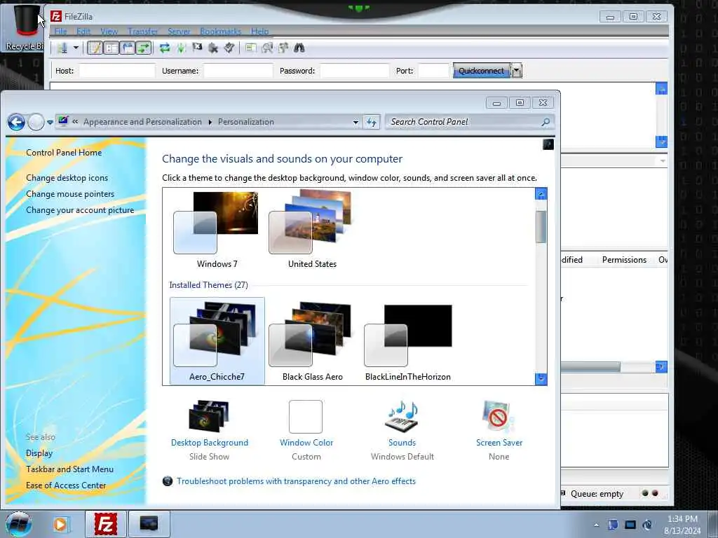
Task: Click FileZilla reconnect to last server icon
Action: pos(229,48)
